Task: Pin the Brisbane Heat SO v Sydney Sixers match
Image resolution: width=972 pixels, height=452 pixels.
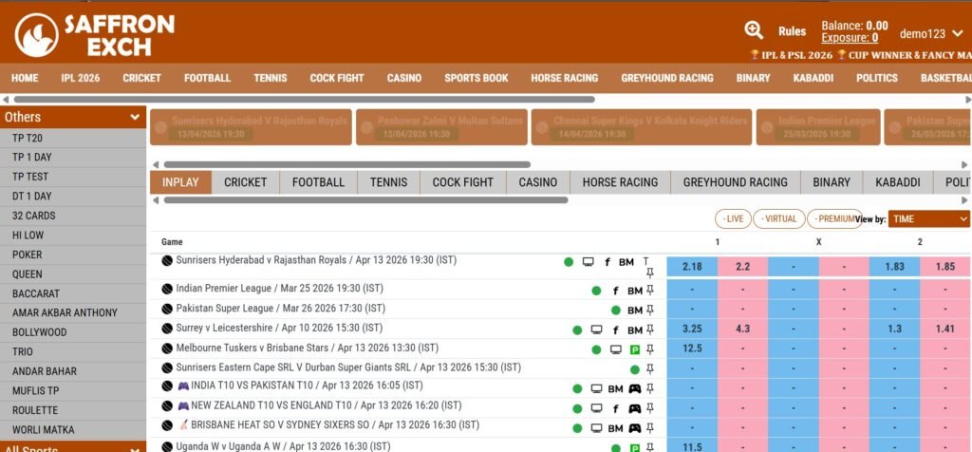Action: click(649, 428)
